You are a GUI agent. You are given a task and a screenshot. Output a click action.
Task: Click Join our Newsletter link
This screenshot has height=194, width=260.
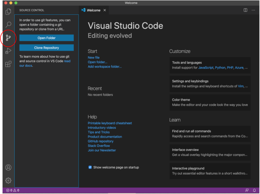(x=102, y=150)
